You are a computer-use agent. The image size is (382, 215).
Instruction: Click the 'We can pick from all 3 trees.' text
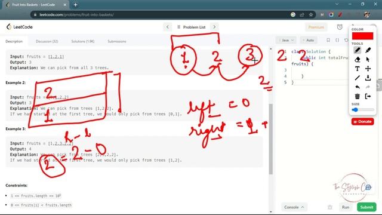pyautogui.click(x=75, y=67)
